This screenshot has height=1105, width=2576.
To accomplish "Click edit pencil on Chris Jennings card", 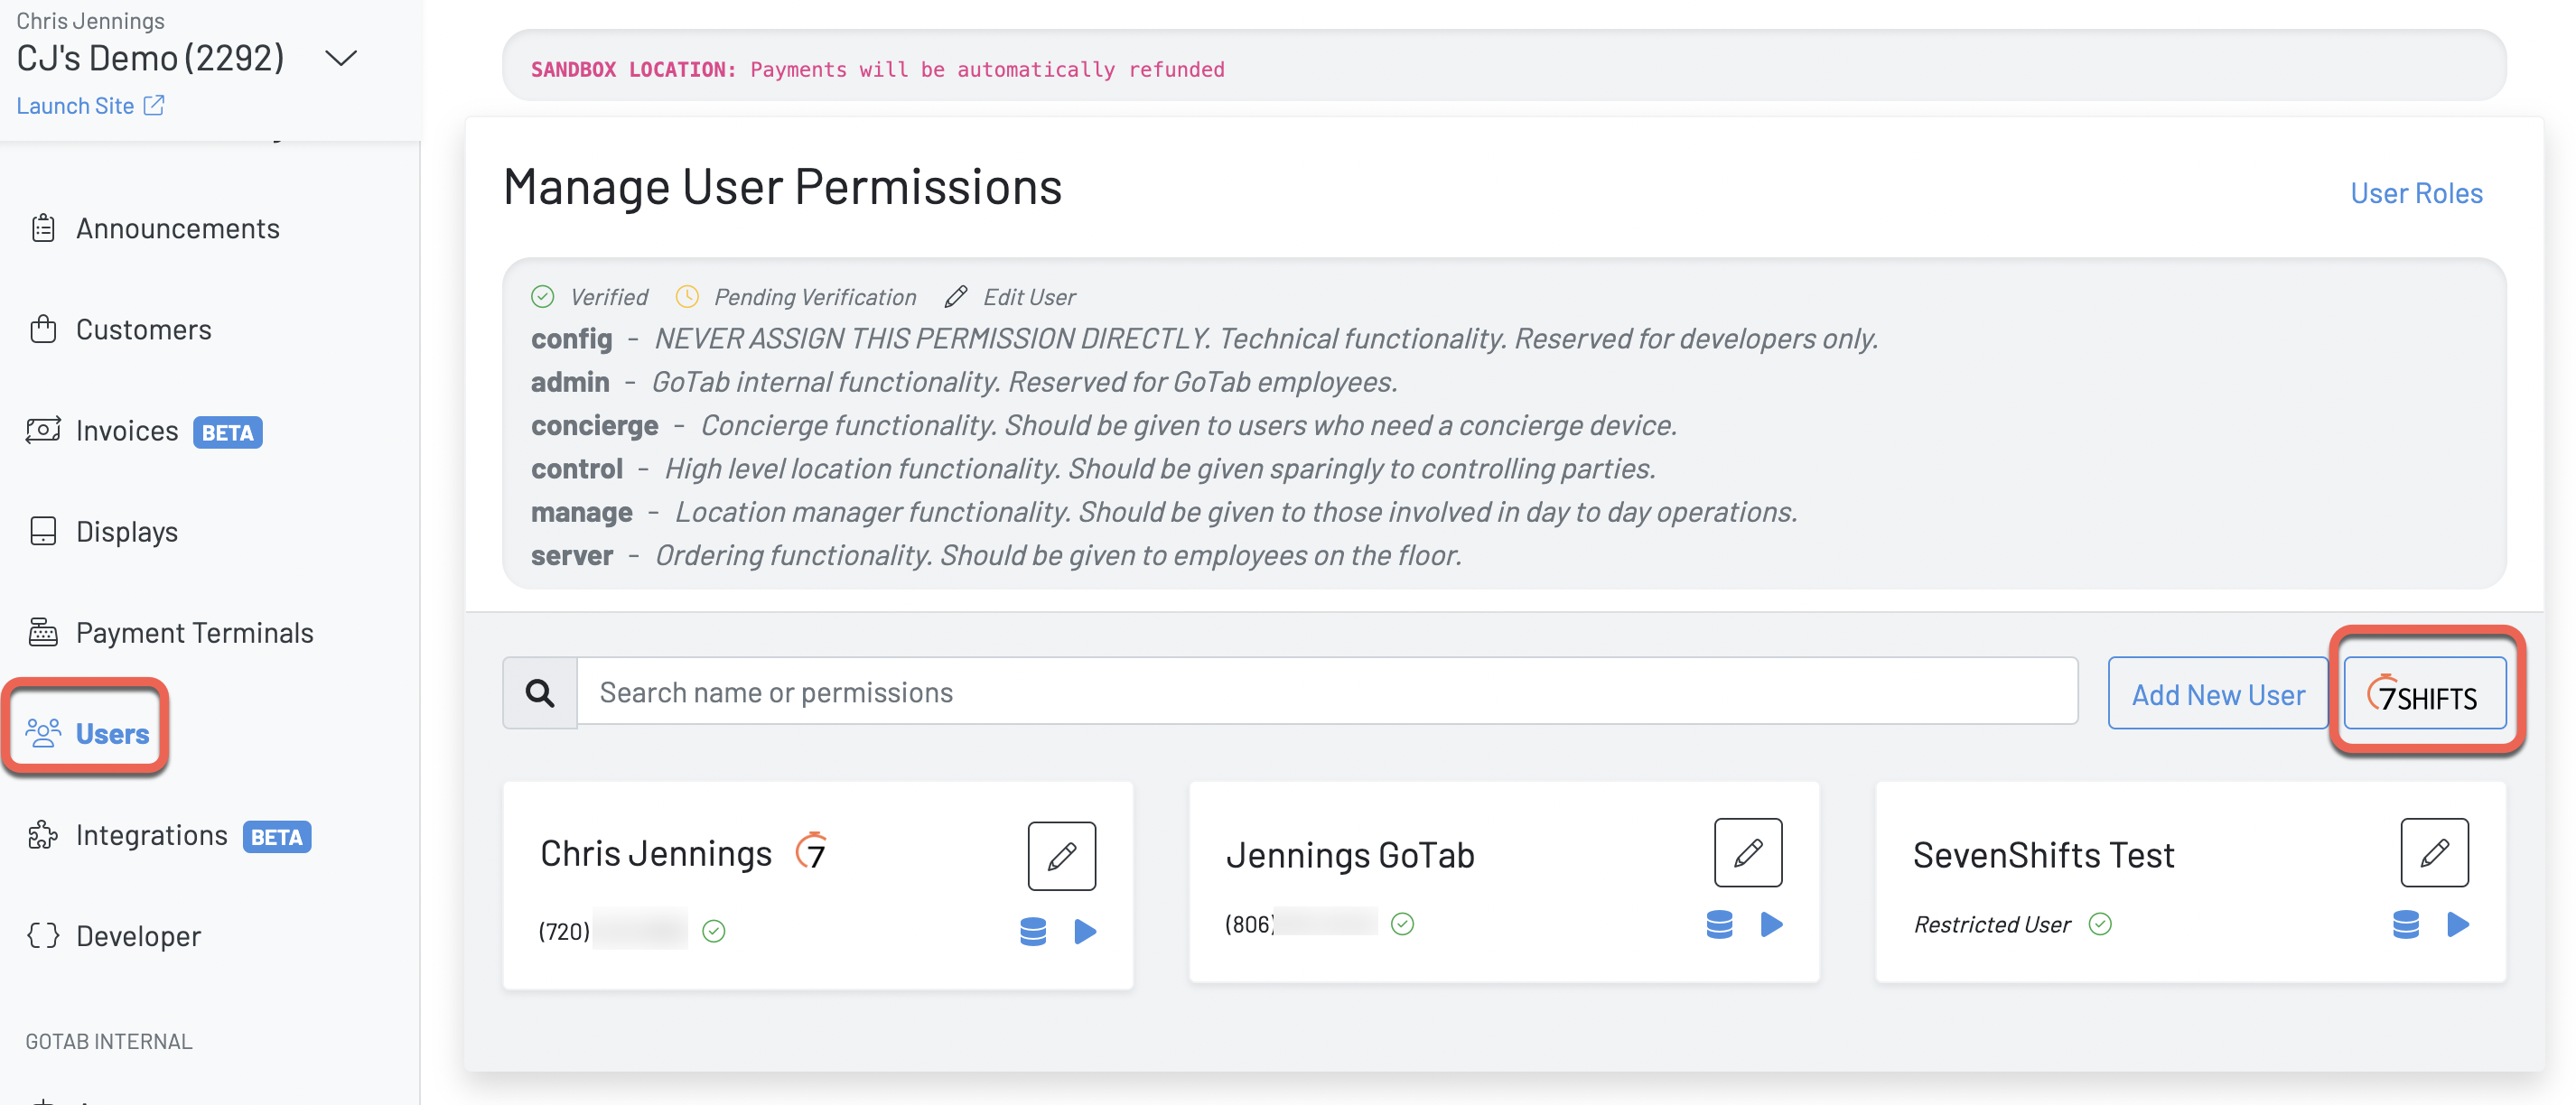I will tap(1061, 855).
